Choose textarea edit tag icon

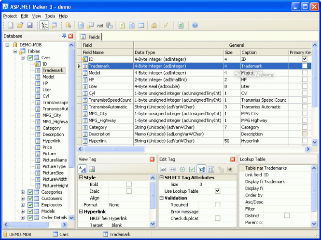point(211,169)
